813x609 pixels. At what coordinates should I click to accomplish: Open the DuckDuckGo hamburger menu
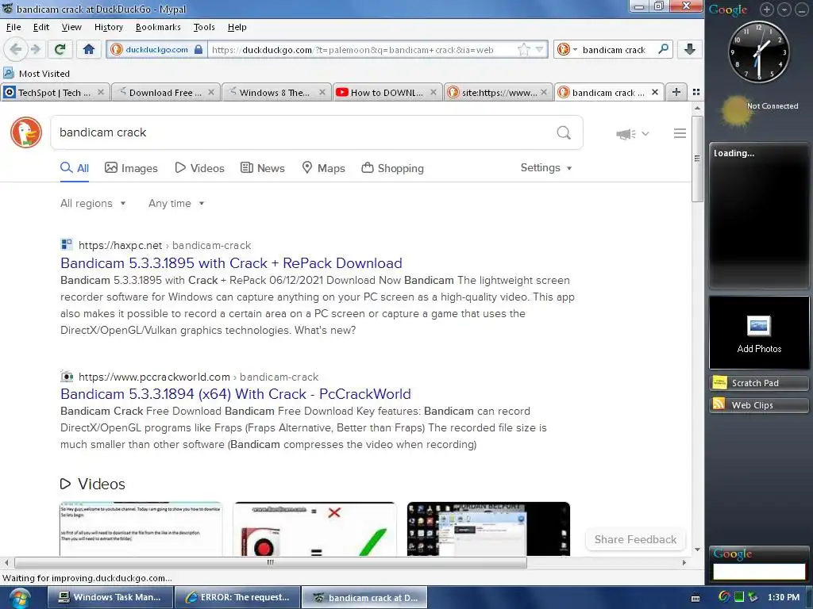coord(680,133)
